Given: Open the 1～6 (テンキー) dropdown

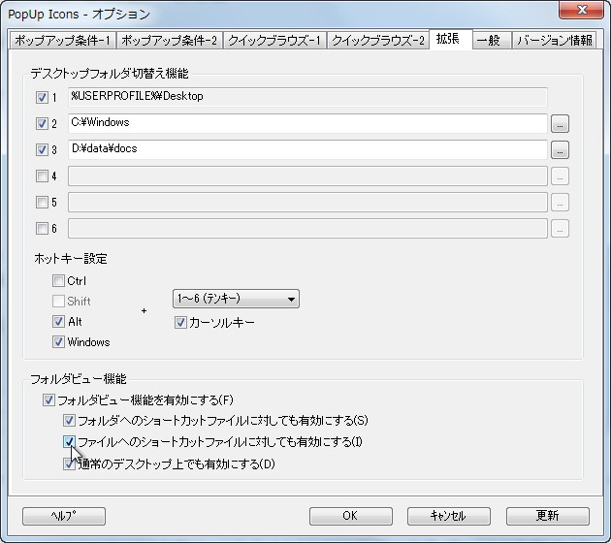Looking at the screenshot, I should click(236, 299).
